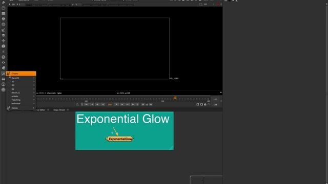Skip forward by frame increment
Screen dimensions: 328x184
pos(151,104)
